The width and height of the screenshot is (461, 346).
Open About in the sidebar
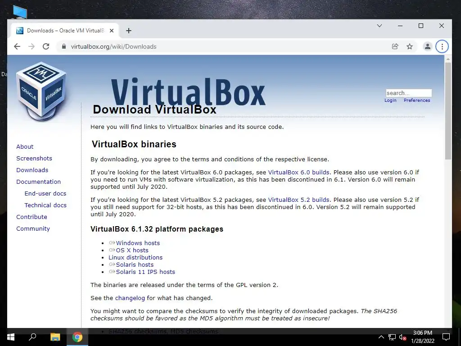(x=25, y=146)
